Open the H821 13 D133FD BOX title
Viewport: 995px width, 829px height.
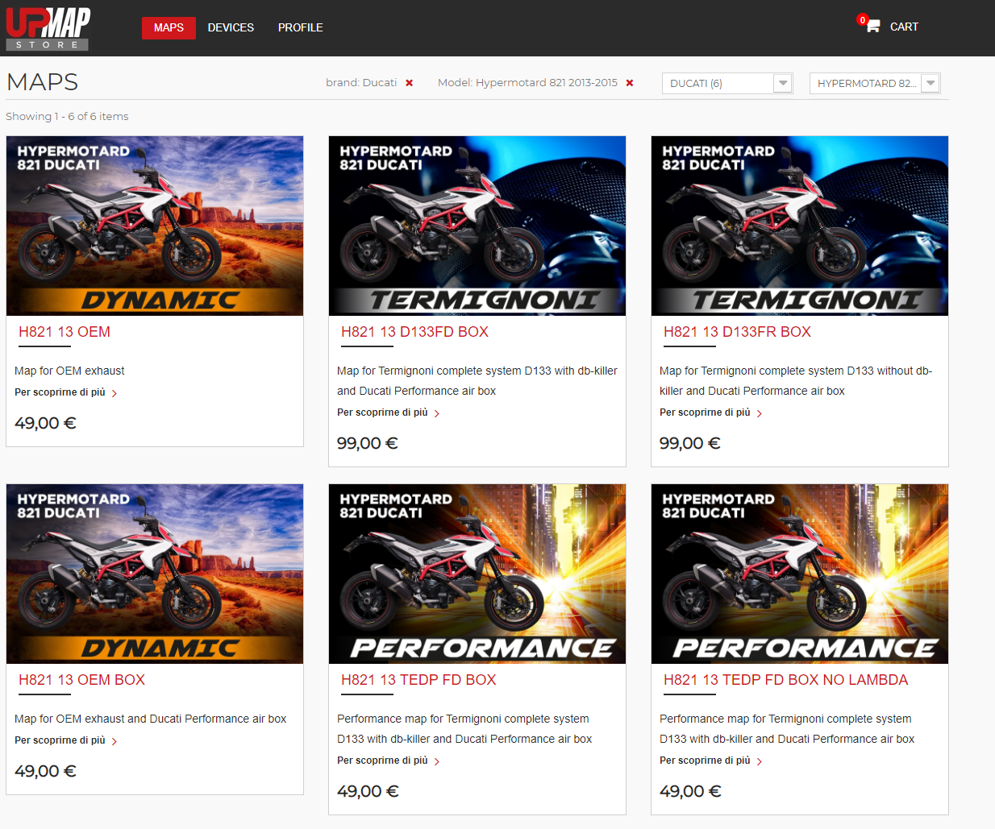coord(414,332)
